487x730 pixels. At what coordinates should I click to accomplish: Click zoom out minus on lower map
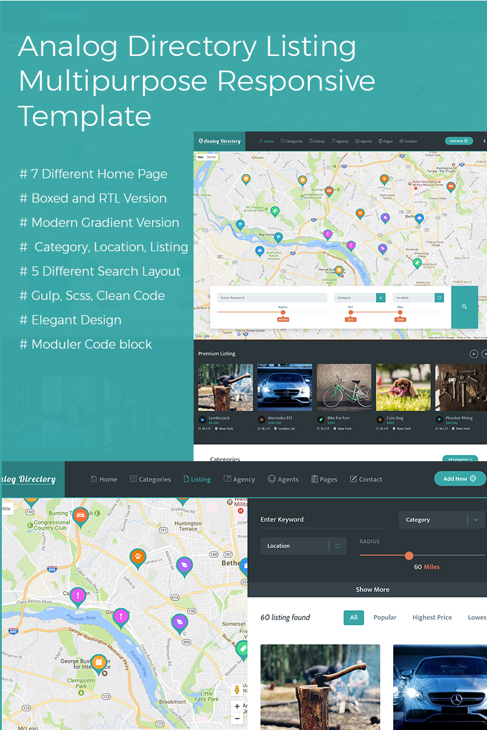[237, 718]
